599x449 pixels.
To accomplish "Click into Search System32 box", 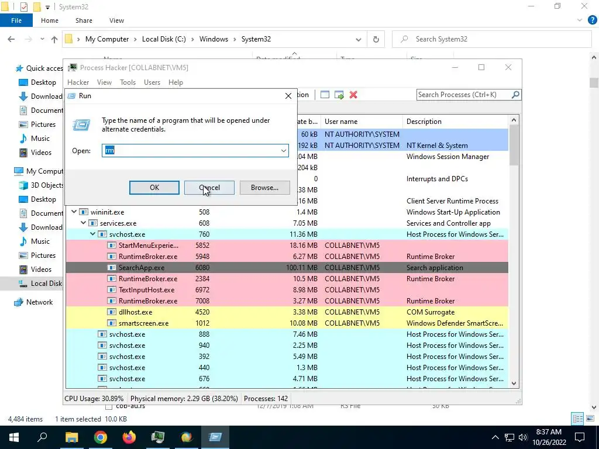I will [491, 39].
